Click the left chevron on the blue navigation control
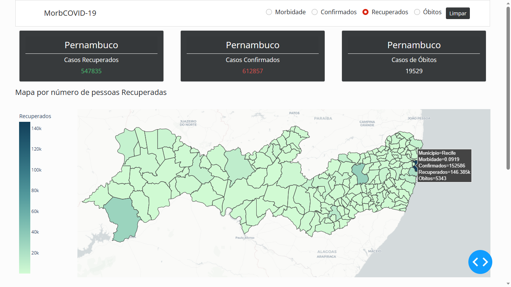Viewport: 511px width, 287px height. point(476,262)
